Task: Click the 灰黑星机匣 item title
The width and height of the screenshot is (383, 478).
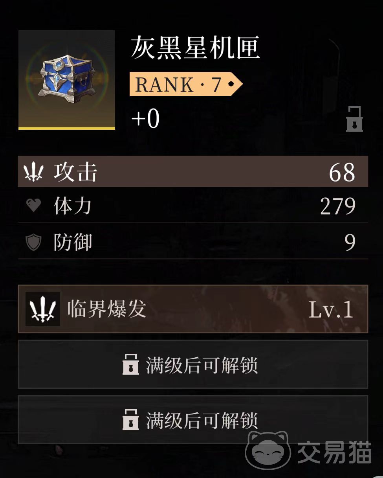Action: click(195, 48)
